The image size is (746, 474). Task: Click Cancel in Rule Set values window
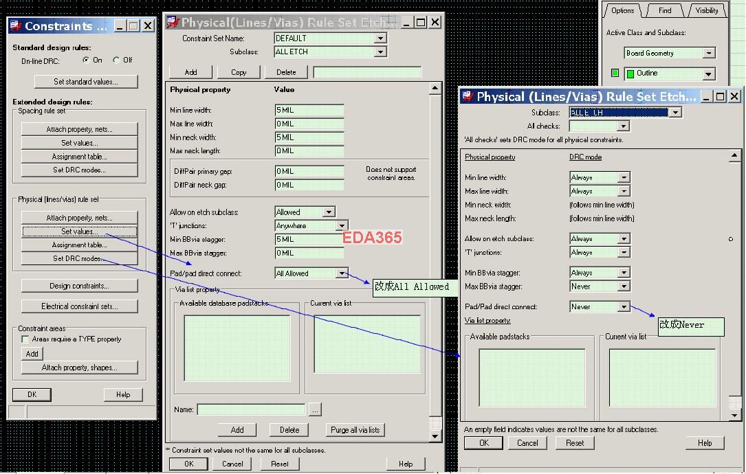[232, 464]
